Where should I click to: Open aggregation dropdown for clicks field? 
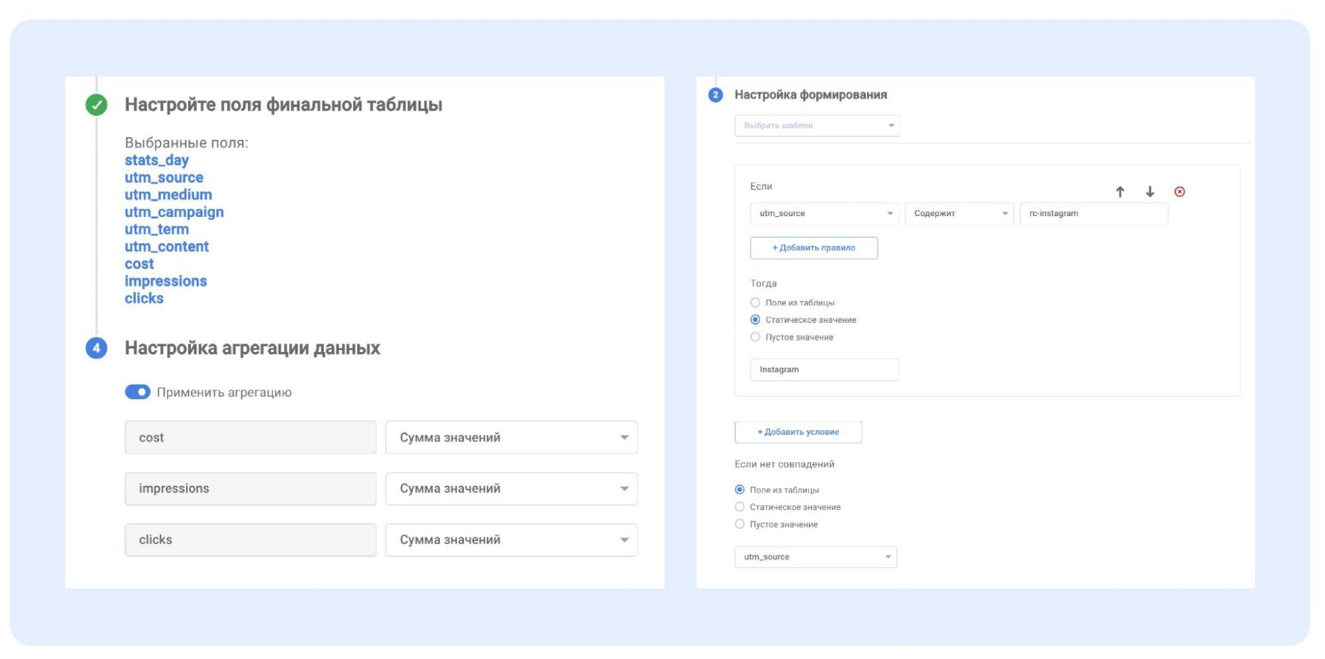[511, 540]
